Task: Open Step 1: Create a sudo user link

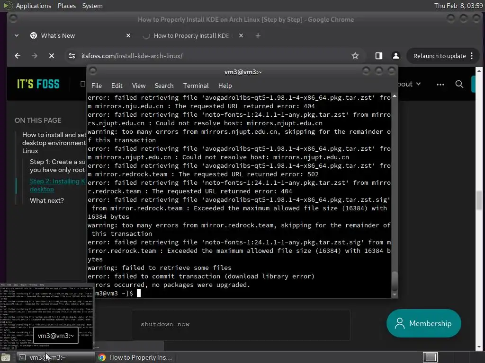Action: pos(58,166)
